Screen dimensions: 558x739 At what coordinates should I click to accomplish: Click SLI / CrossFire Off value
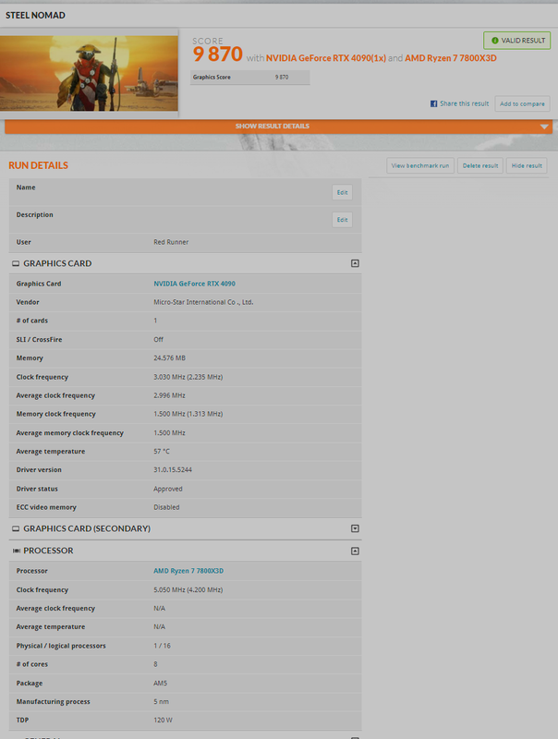(158, 339)
